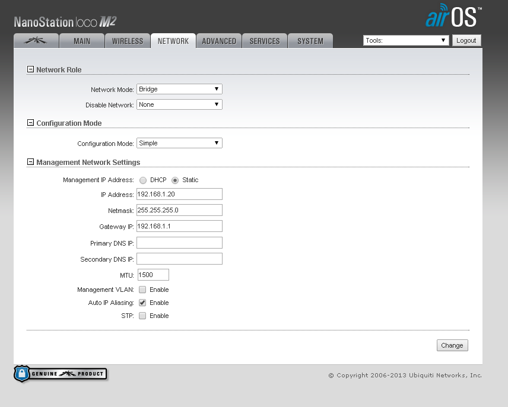Click the Gateway IP field
The image size is (508, 407).
coord(179,226)
